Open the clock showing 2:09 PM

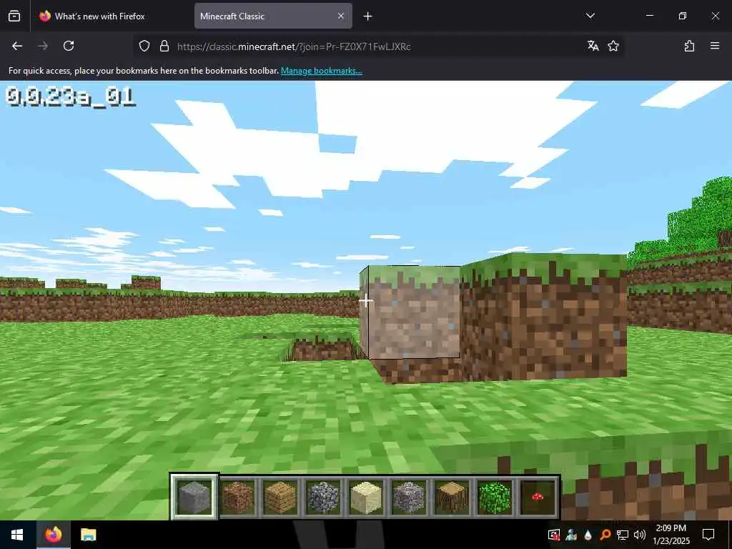(x=671, y=535)
